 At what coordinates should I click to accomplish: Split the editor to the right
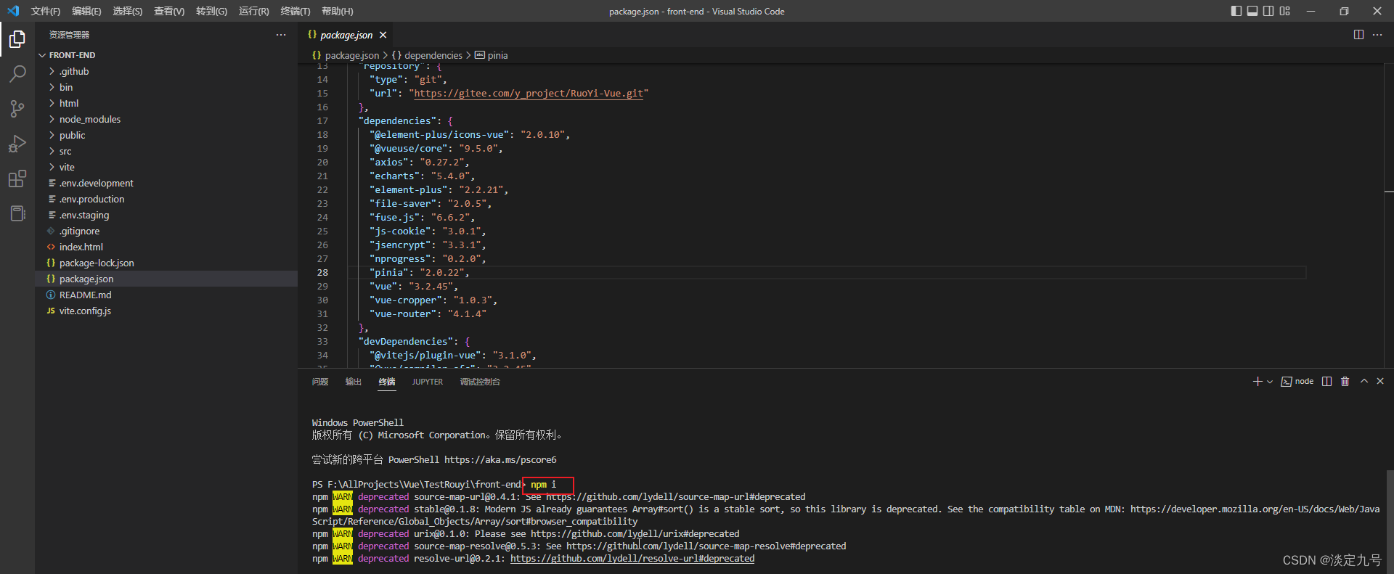click(x=1358, y=35)
